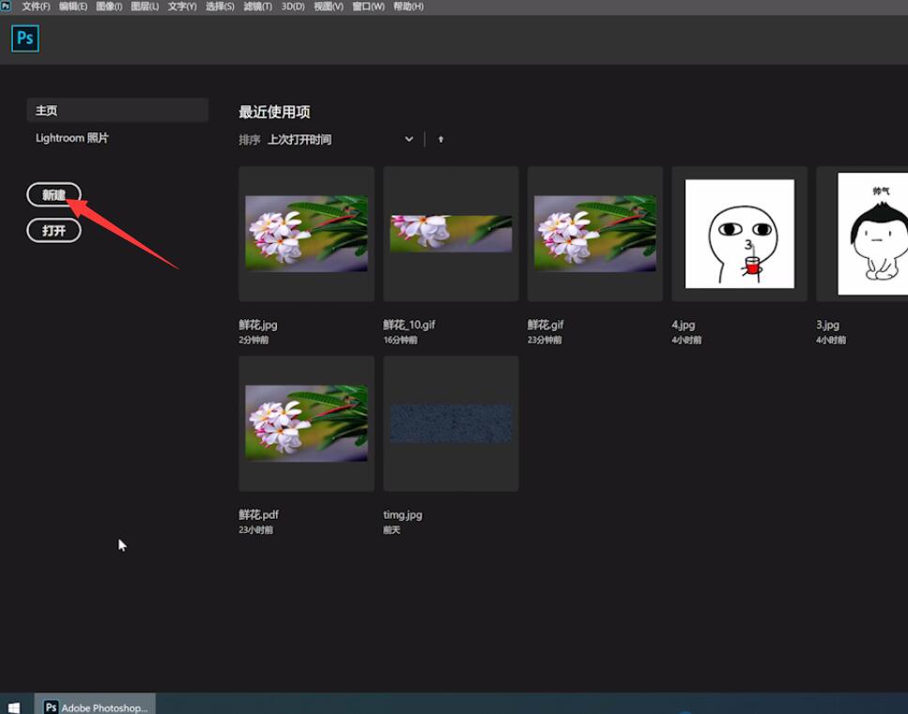
Task: Toggle the sort direction arrow
Action: tap(440, 140)
